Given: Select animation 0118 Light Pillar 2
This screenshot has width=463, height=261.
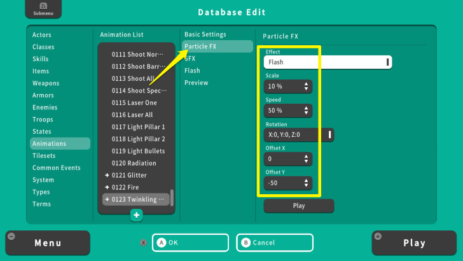Looking at the screenshot, I should coord(136,139).
